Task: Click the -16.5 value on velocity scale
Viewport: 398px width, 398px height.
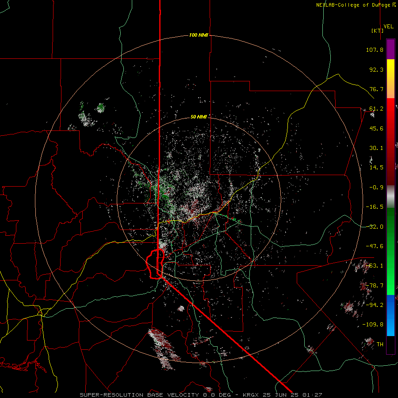Action: pos(375,207)
